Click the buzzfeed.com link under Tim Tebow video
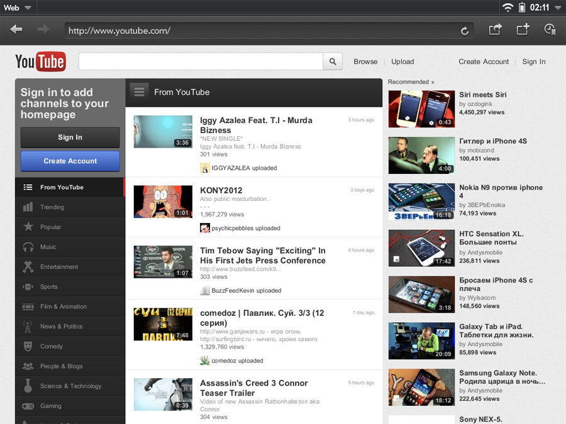Screen dimensions: 566x424 (x=240, y=269)
